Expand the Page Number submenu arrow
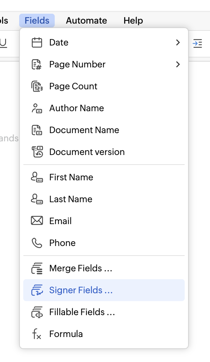Screen dimensions: 210x362 (x=178, y=64)
